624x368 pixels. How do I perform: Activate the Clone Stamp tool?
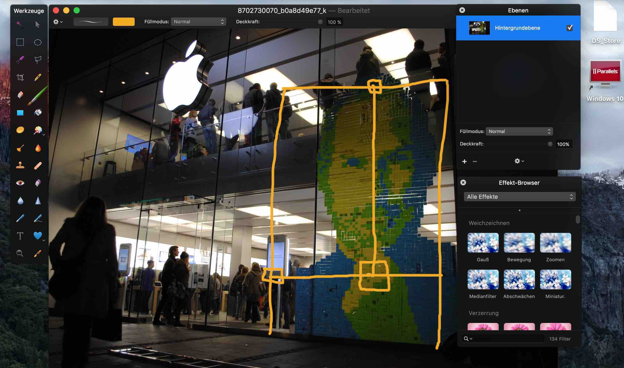(20, 165)
